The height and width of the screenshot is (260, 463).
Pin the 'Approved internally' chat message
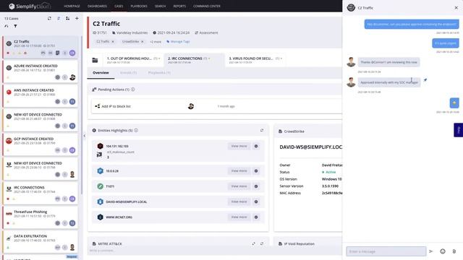coord(425,80)
